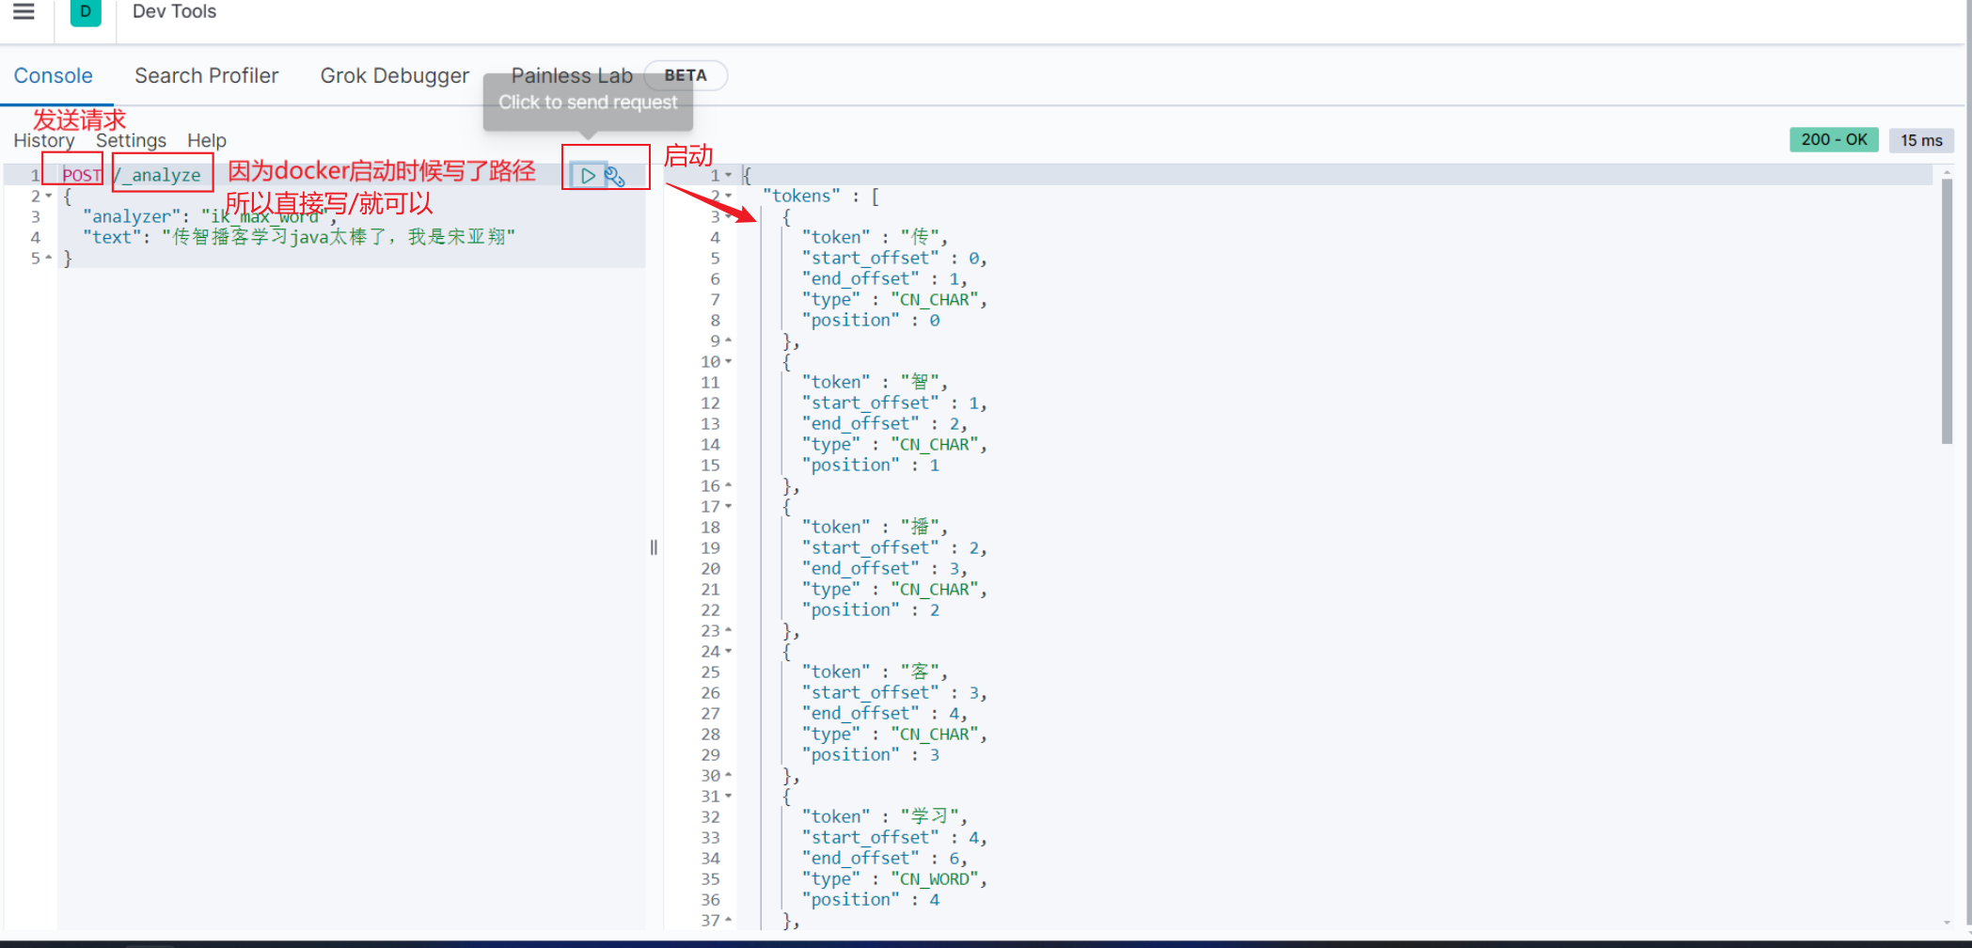Viewport: 1972px width, 948px height.
Task: Click the "tokens" key in response
Action: coord(801,197)
